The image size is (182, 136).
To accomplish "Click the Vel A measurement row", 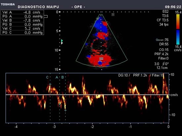I will 22,12.
